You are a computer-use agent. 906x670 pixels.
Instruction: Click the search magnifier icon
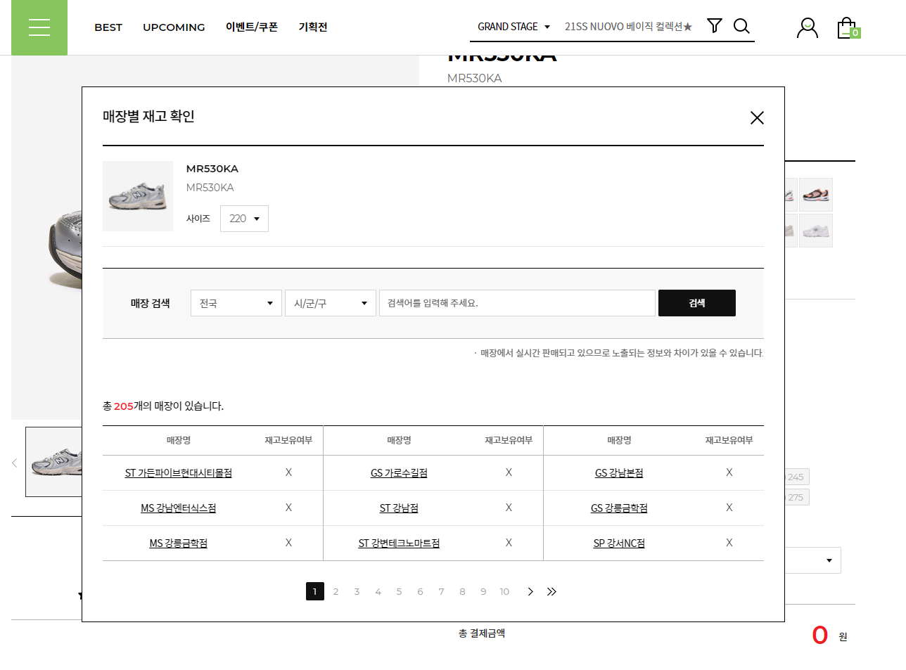[741, 26]
